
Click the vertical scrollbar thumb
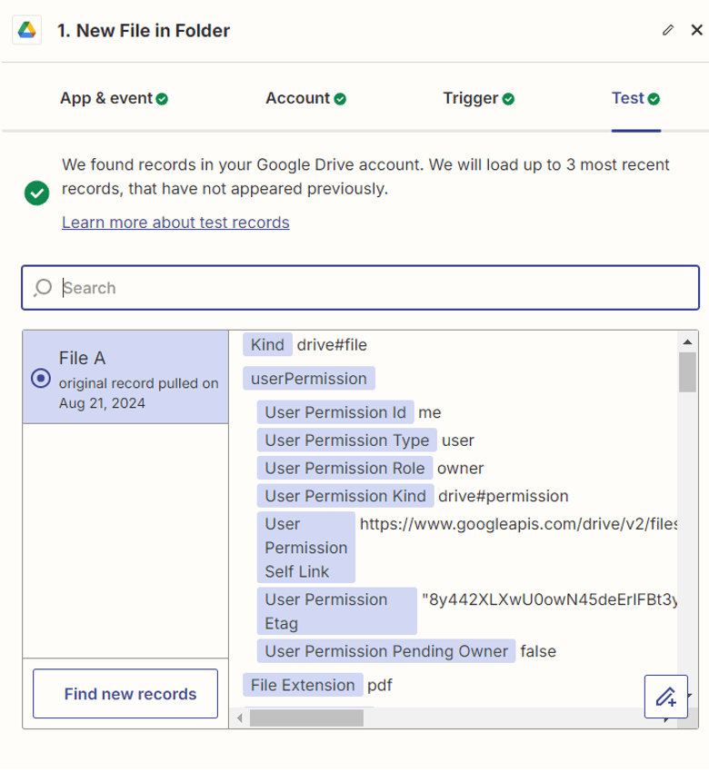pyautogui.click(x=687, y=372)
